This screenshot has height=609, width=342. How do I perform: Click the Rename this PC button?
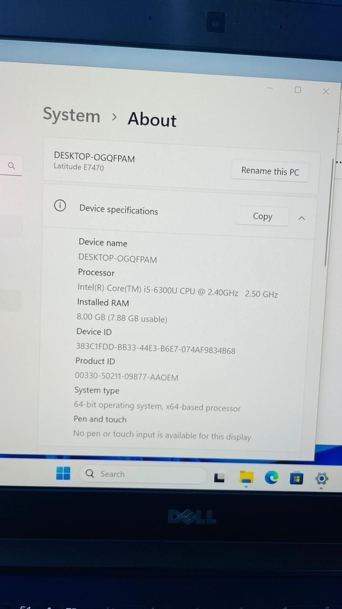point(270,171)
